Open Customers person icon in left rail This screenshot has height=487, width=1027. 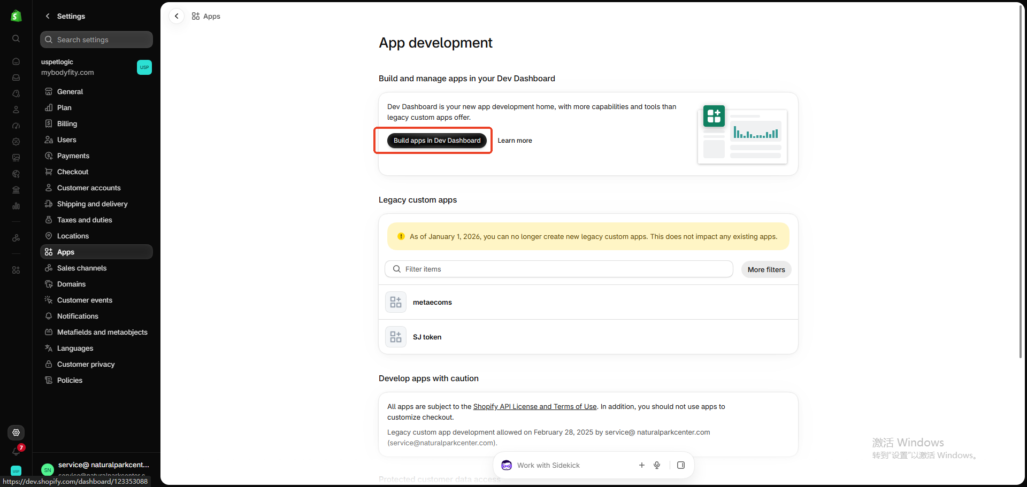16,110
